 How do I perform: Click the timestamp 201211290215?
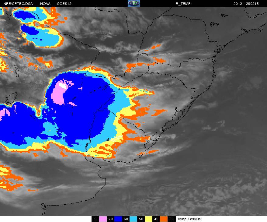(x=246, y=4)
